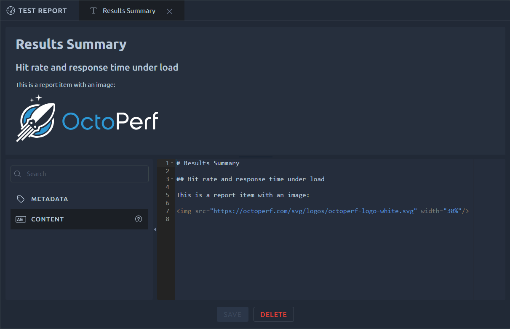Click the OctoPerf logo image in preview
The width and height of the screenshot is (510, 329).
tap(87, 118)
